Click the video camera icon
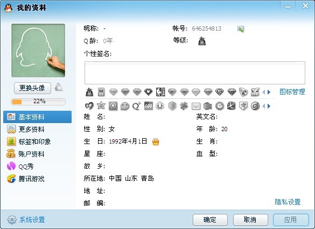 pyautogui.click(x=207, y=106)
